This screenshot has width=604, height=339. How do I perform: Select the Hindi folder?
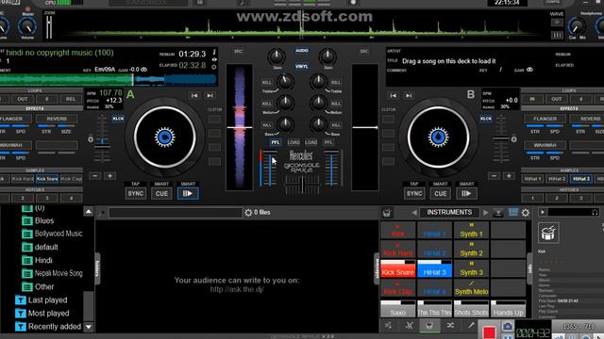coord(43,260)
